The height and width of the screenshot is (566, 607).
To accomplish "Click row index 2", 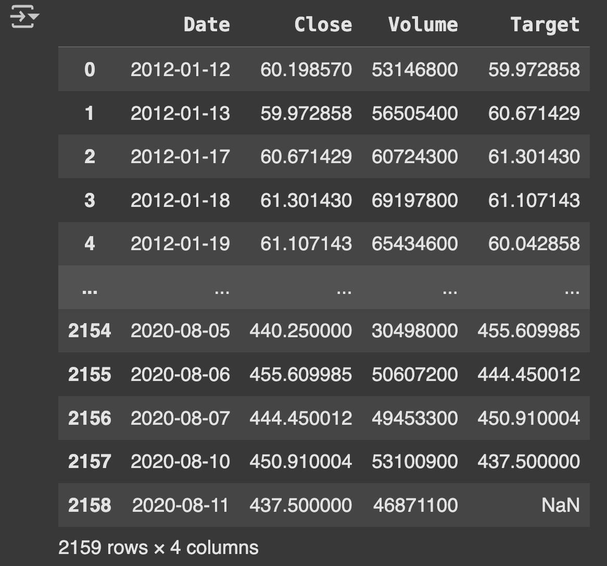I will pos(90,157).
